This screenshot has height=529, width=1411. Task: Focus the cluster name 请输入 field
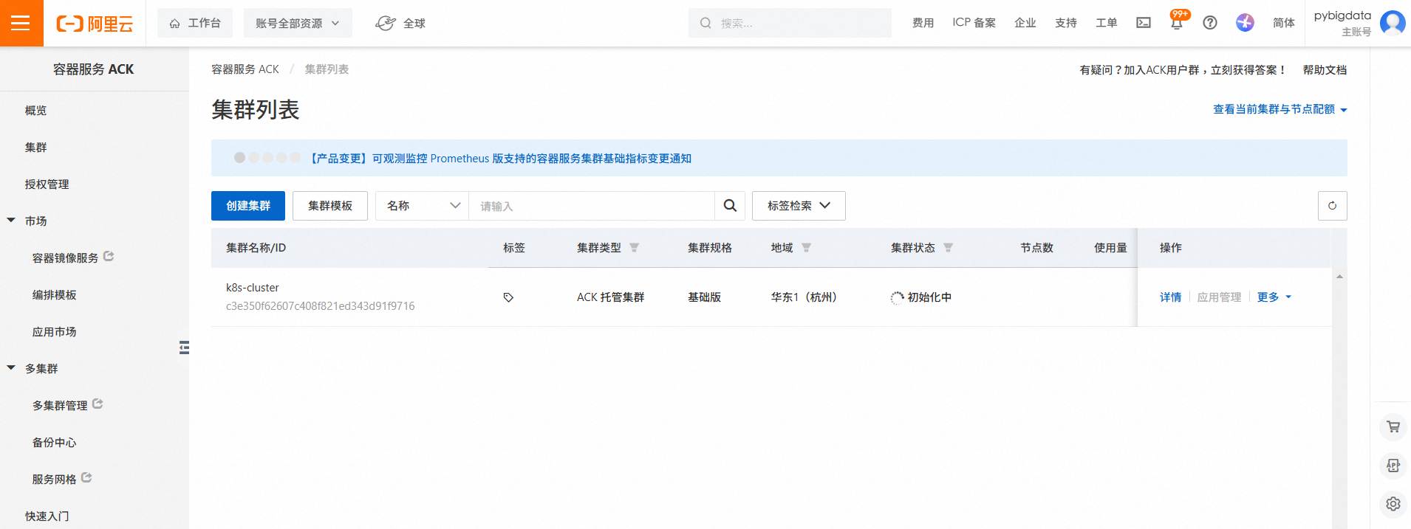(x=592, y=206)
